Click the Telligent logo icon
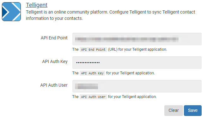This screenshot has width=213, height=121. coord(11,12)
